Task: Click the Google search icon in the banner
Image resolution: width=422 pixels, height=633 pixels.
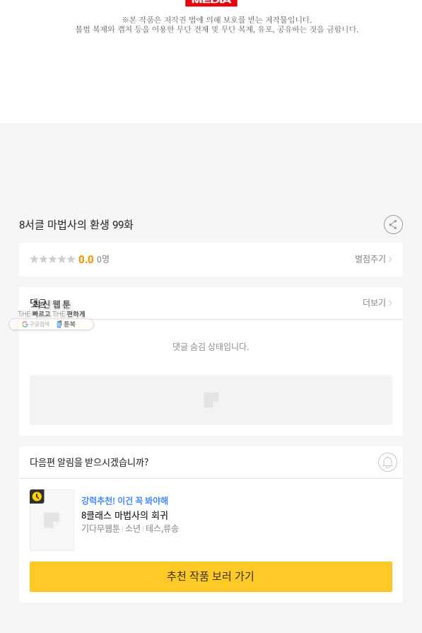Action: pyautogui.click(x=25, y=324)
